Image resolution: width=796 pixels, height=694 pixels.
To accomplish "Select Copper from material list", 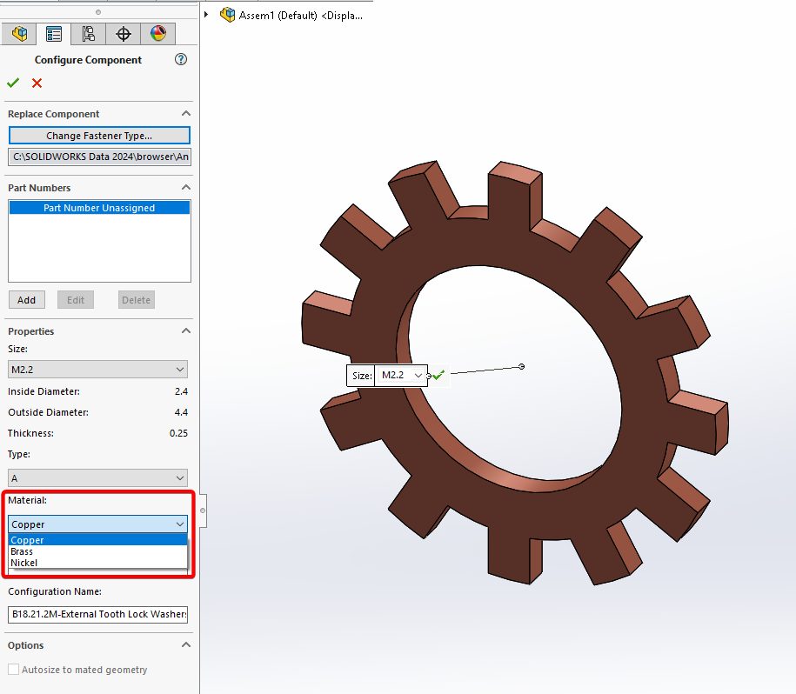I will click(x=98, y=540).
